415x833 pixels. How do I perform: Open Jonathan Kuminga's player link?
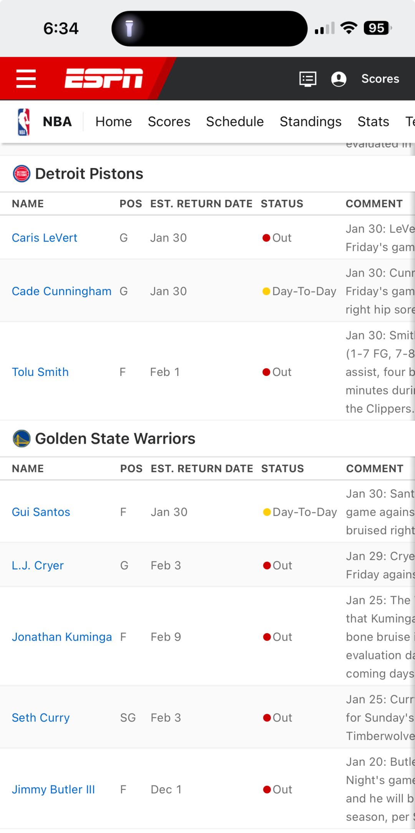(x=62, y=637)
